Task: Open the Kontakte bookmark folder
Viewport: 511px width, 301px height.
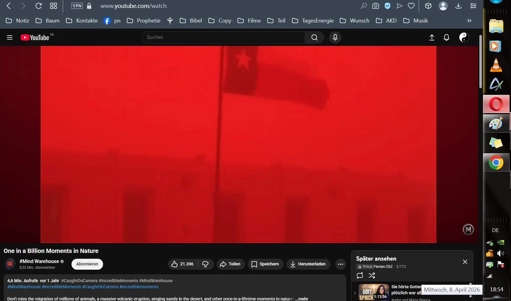Action: tap(82, 21)
